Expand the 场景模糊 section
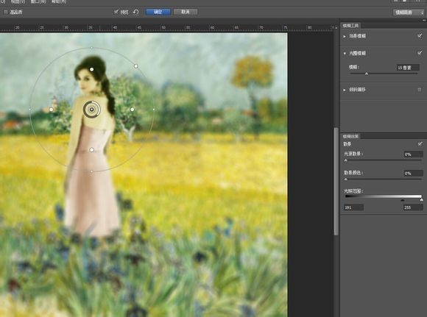427x317 pixels. point(345,36)
